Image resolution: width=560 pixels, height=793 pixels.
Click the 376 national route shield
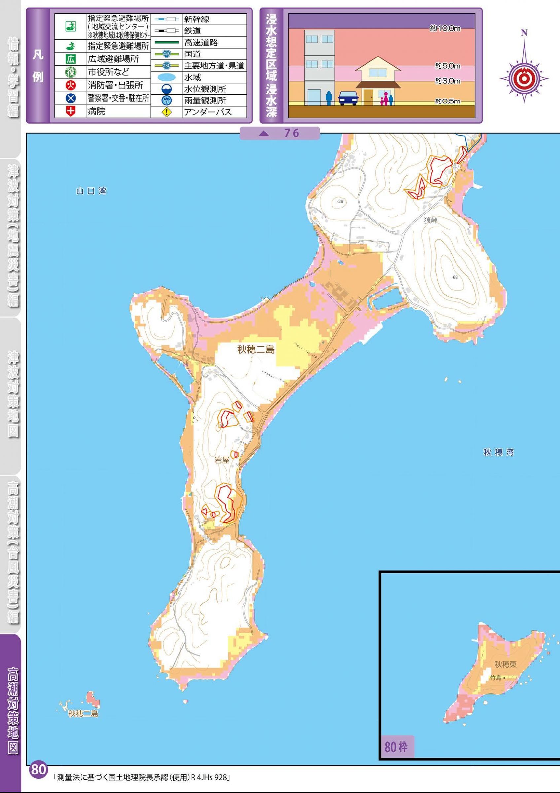[167, 54]
